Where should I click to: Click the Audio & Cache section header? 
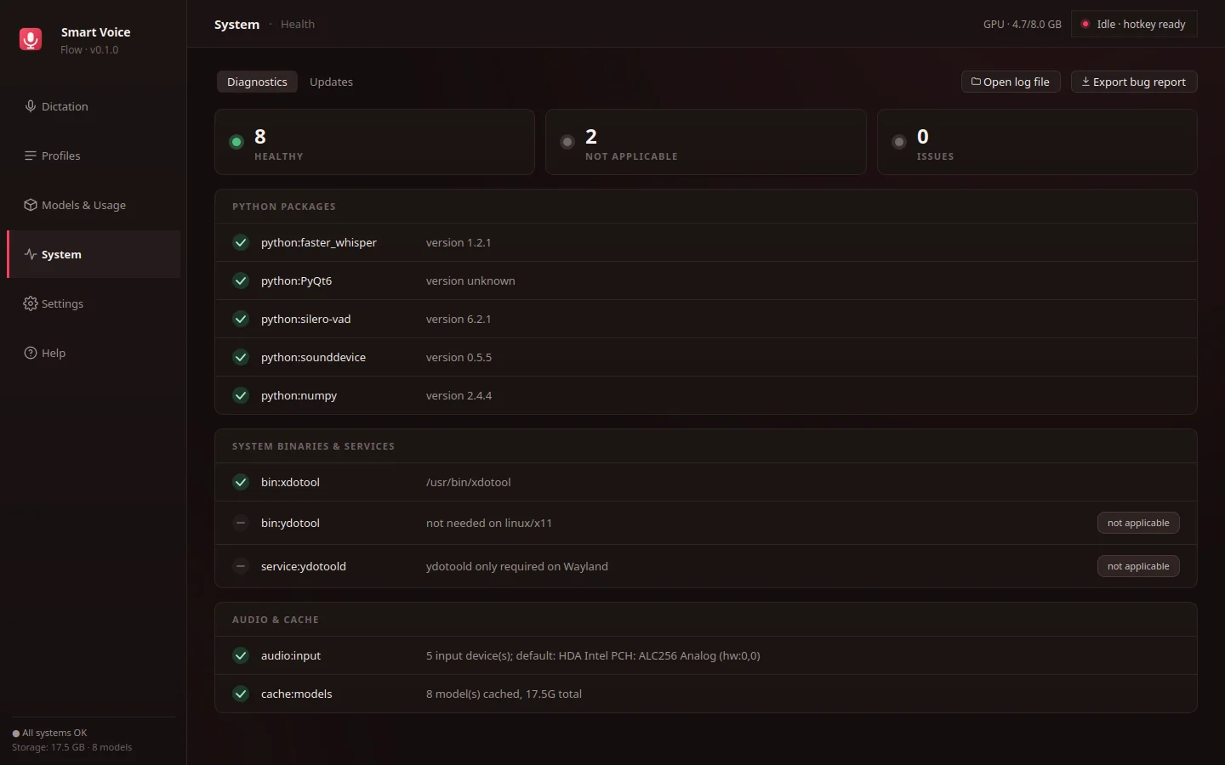point(276,620)
